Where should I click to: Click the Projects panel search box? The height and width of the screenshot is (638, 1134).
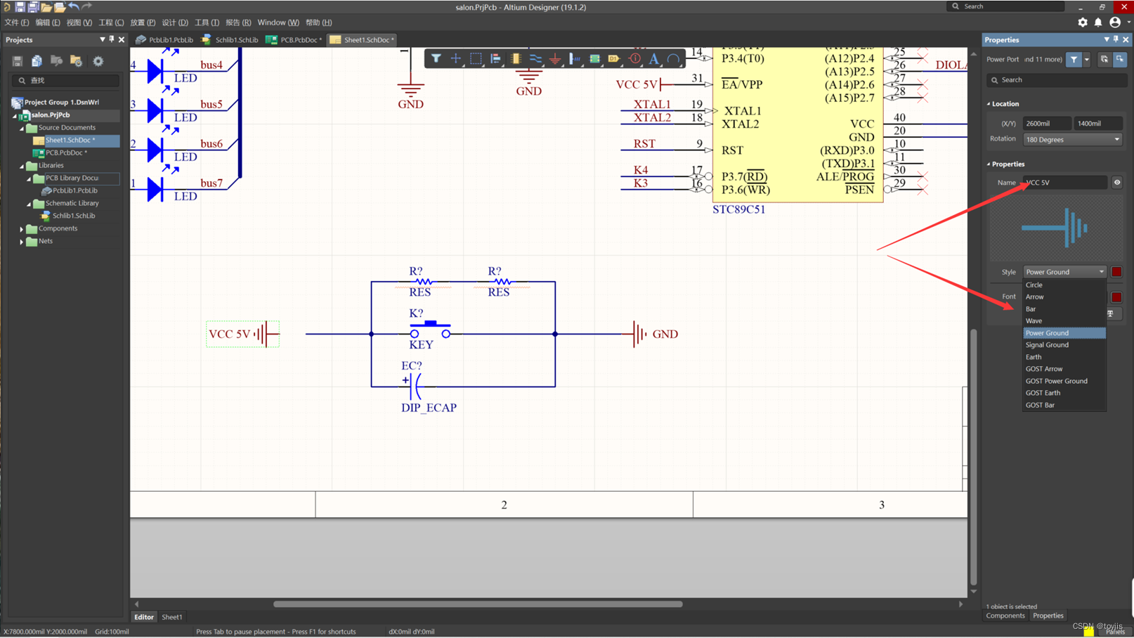pyautogui.click(x=65, y=81)
